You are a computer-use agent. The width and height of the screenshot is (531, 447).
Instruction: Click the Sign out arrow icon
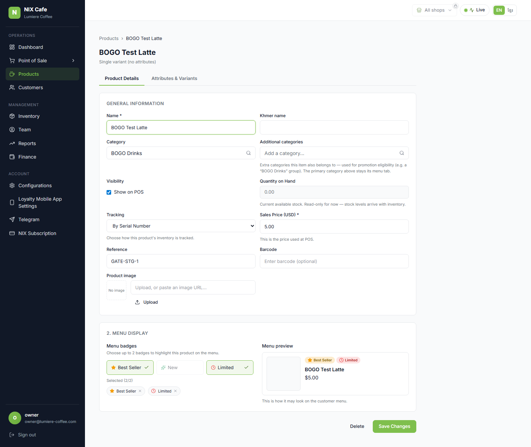[x=12, y=435]
